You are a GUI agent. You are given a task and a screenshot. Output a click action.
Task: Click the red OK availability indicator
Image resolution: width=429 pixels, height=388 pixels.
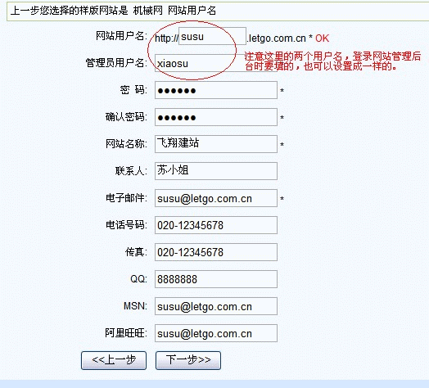[x=322, y=38]
